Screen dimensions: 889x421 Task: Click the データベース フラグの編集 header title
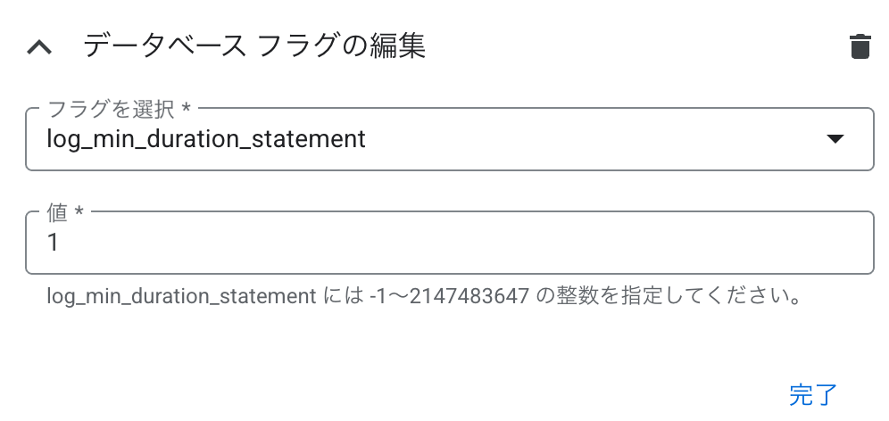pos(254,45)
